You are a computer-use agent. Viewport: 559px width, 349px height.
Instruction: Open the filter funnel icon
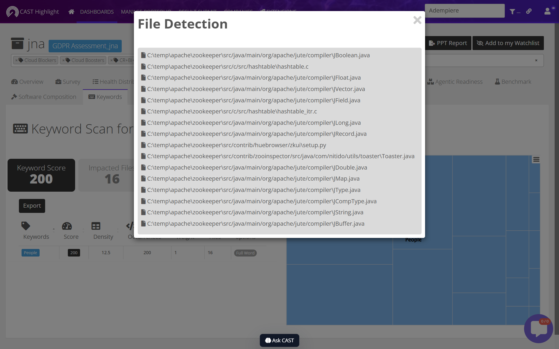tap(512, 12)
